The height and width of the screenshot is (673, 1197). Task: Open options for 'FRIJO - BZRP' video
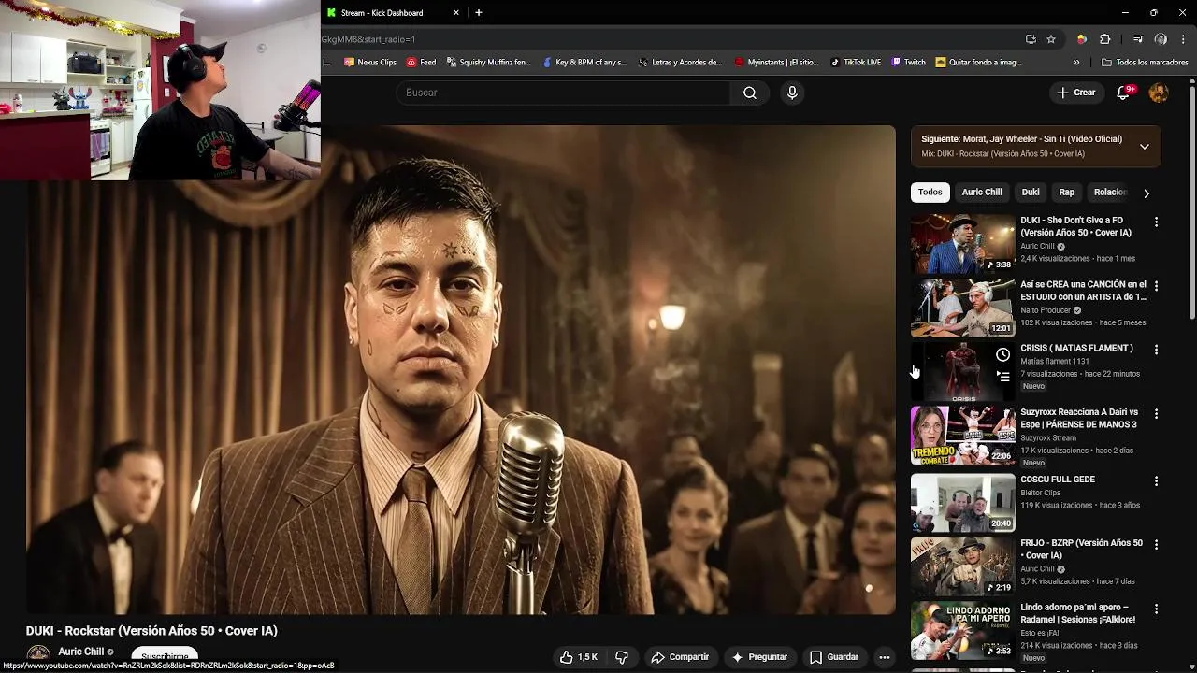tap(1156, 545)
